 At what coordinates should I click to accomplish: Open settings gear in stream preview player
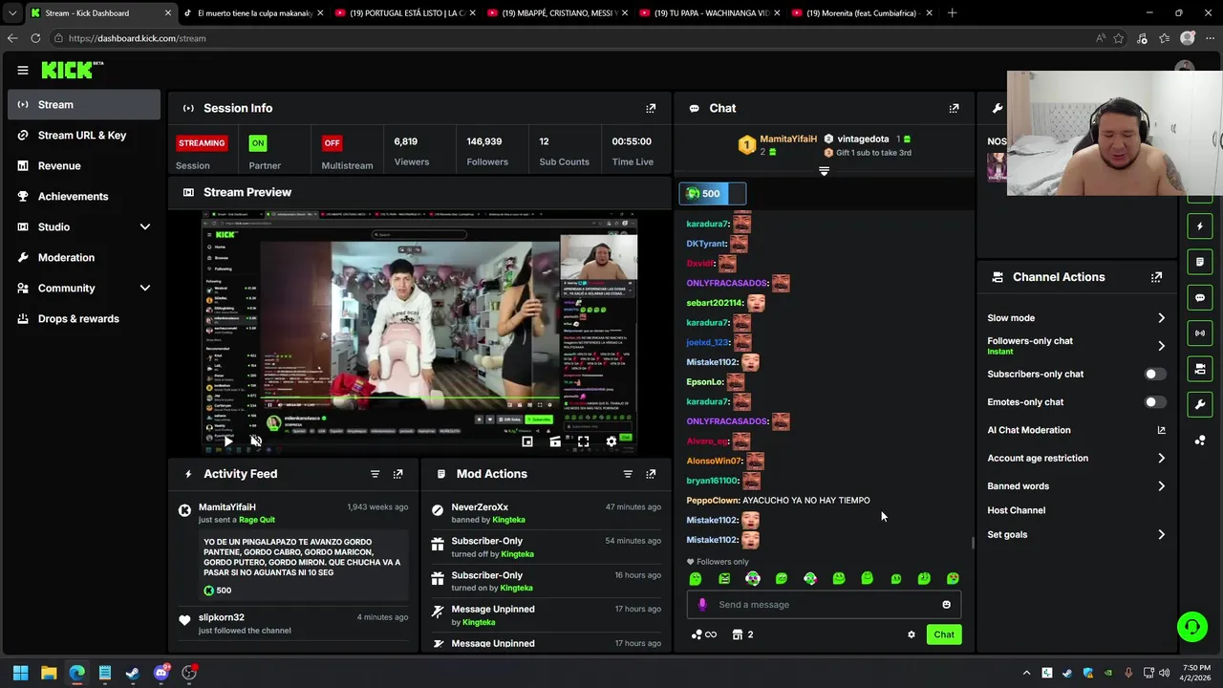pyautogui.click(x=611, y=441)
